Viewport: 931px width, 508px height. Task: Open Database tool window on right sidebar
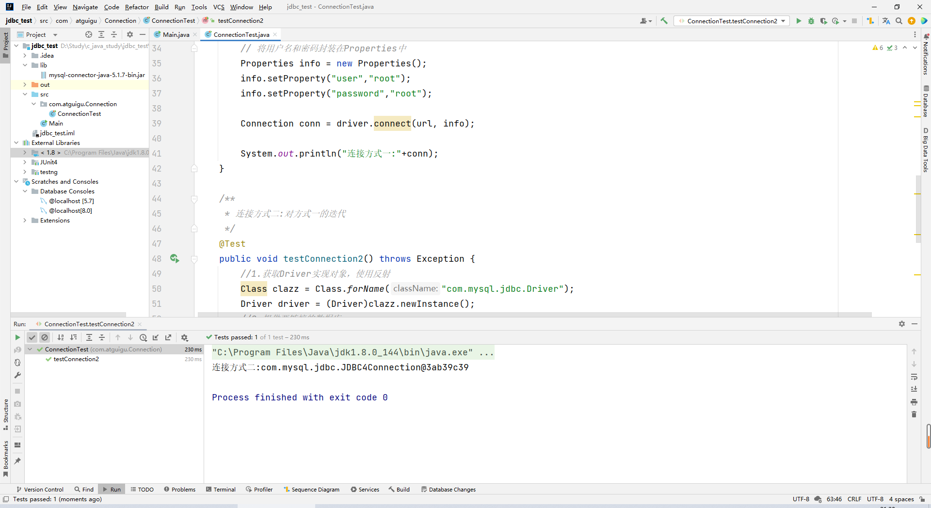[x=926, y=101]
